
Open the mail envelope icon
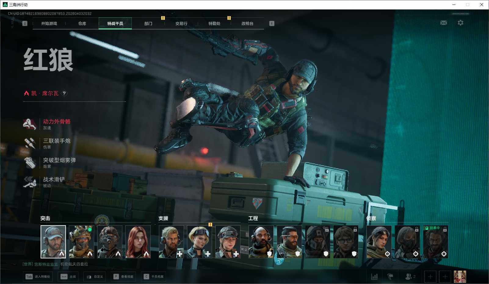pyautogui.click(x=444, y=23)
